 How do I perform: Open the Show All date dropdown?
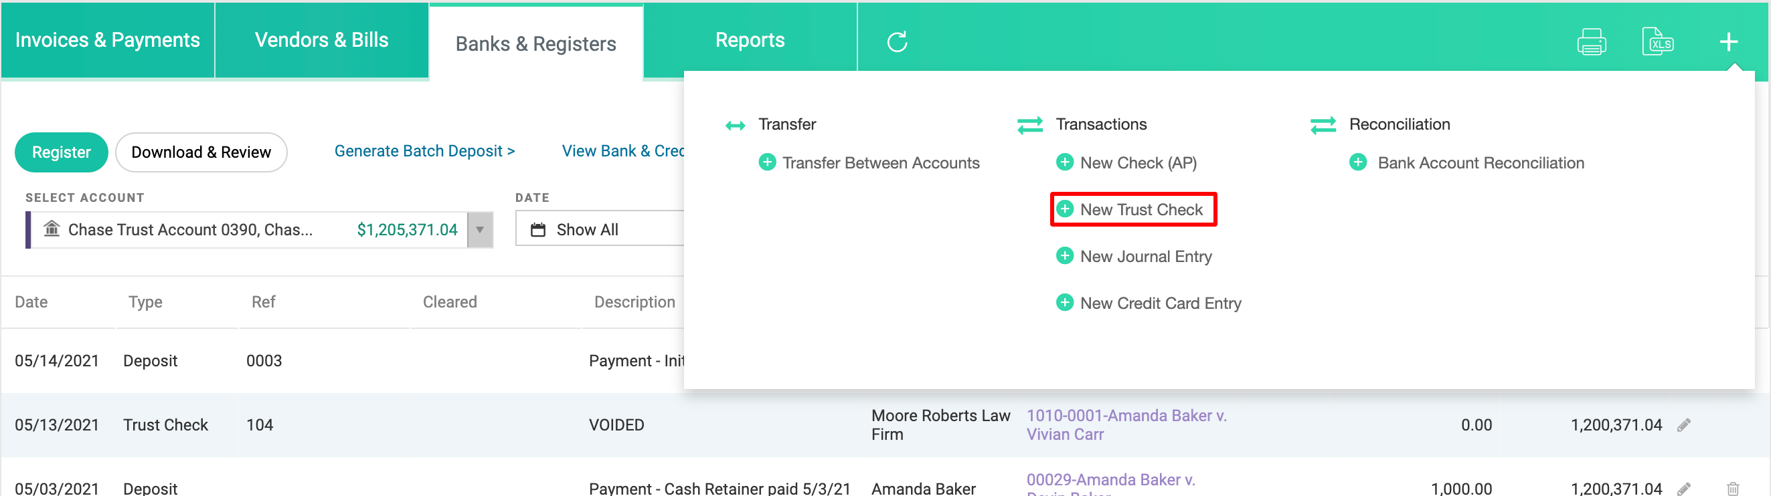pos(600,229)
